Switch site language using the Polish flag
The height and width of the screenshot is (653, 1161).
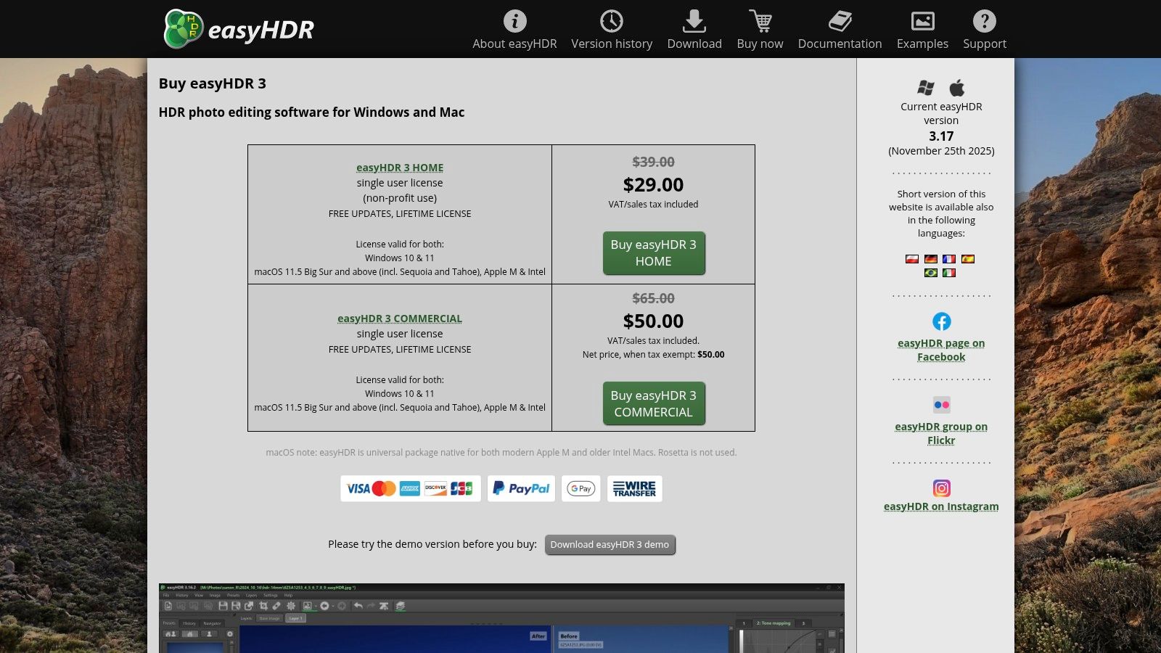pyautogui.click(x=911, y=258)
